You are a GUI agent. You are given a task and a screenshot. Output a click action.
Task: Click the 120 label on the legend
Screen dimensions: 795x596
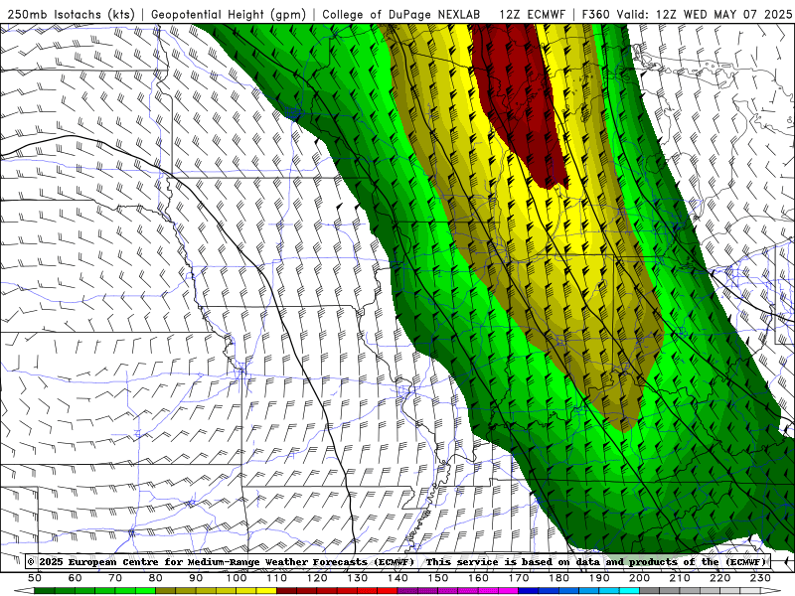click(x=317, y=578)
